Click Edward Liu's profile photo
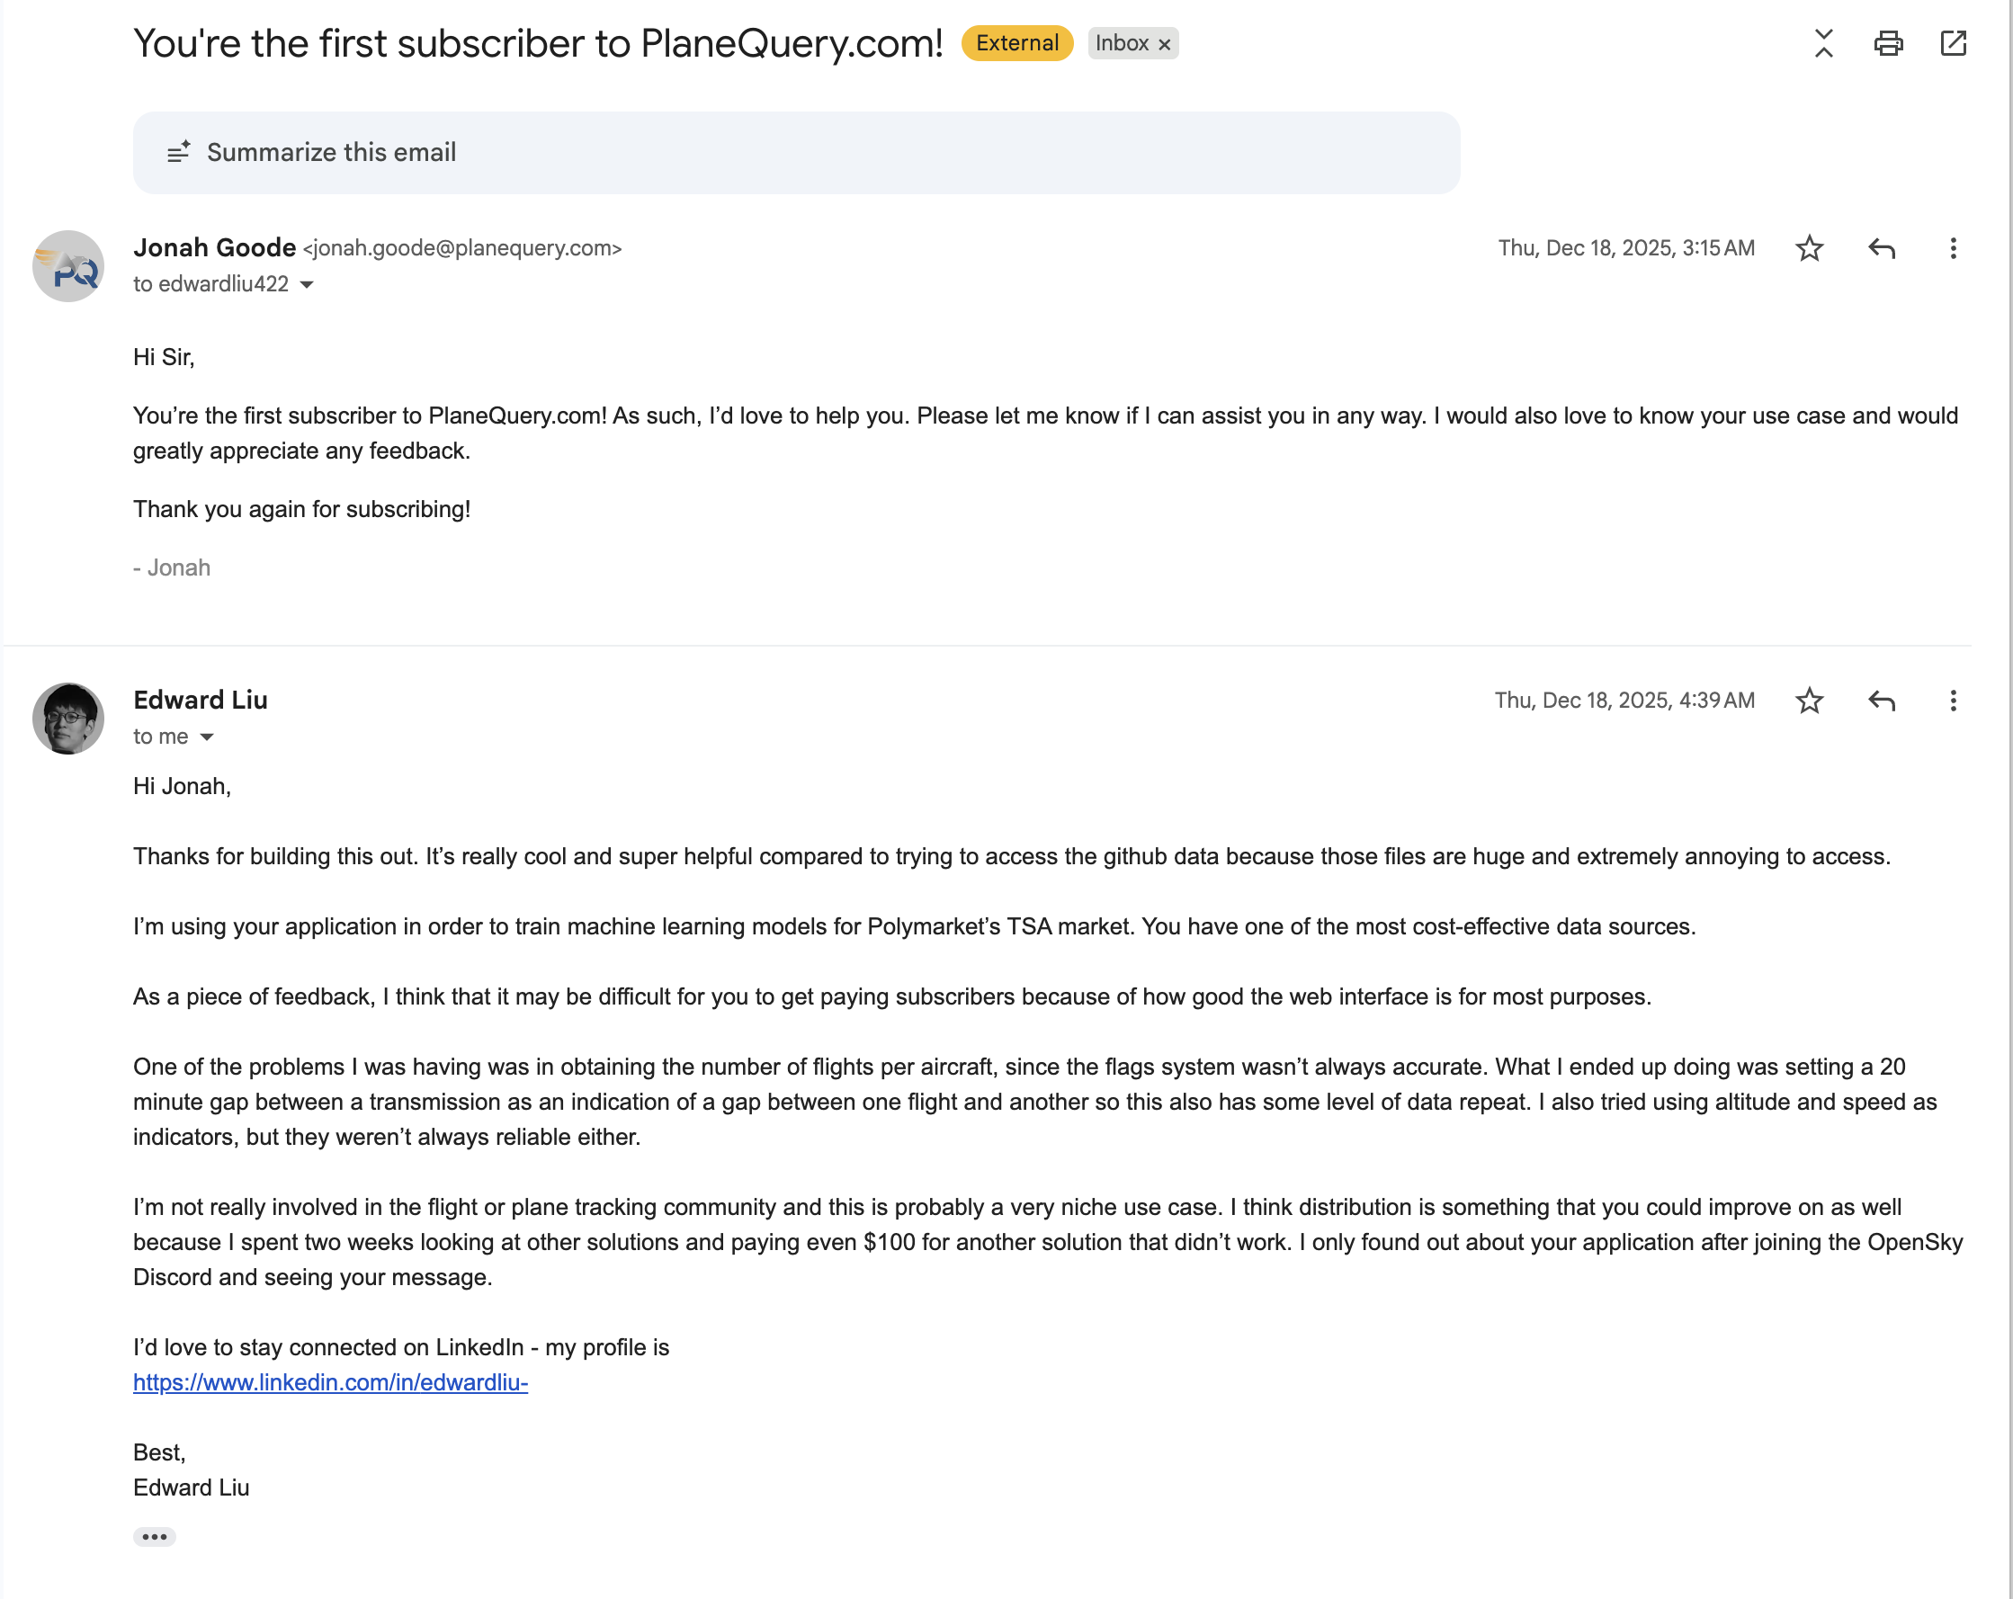2013x1599 pixels. [x=68, y=719]
